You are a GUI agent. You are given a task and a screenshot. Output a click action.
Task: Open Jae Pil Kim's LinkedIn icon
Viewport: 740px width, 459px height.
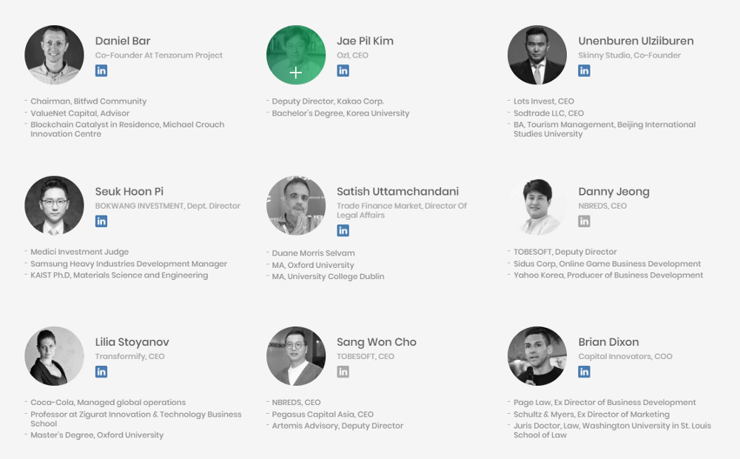pyautogui.click(x=343, y=71)
